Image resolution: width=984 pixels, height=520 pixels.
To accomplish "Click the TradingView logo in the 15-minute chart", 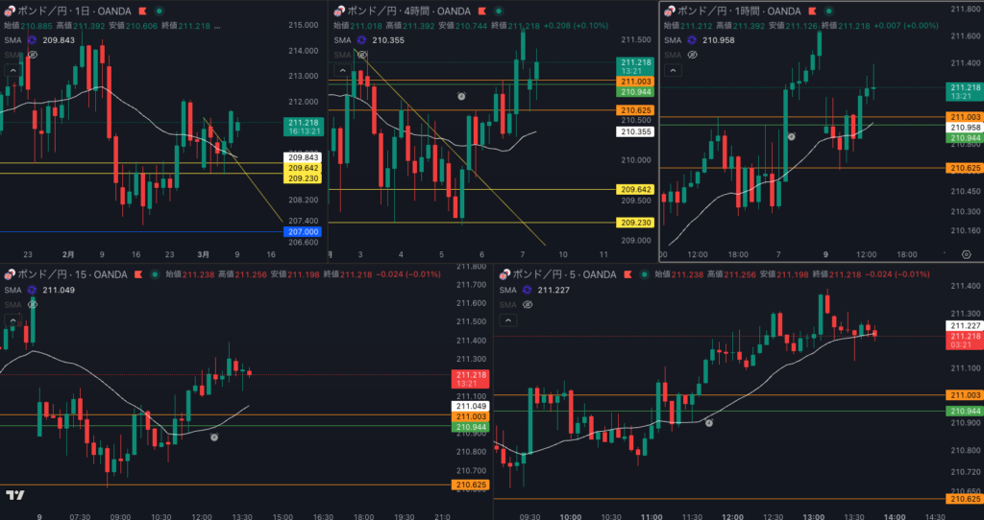I will point(14,495).
